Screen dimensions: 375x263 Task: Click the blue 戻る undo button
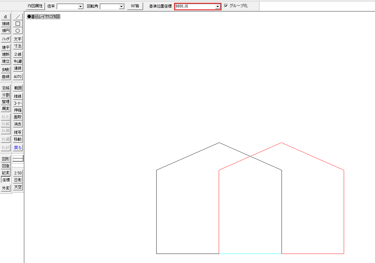coord(18,148)
